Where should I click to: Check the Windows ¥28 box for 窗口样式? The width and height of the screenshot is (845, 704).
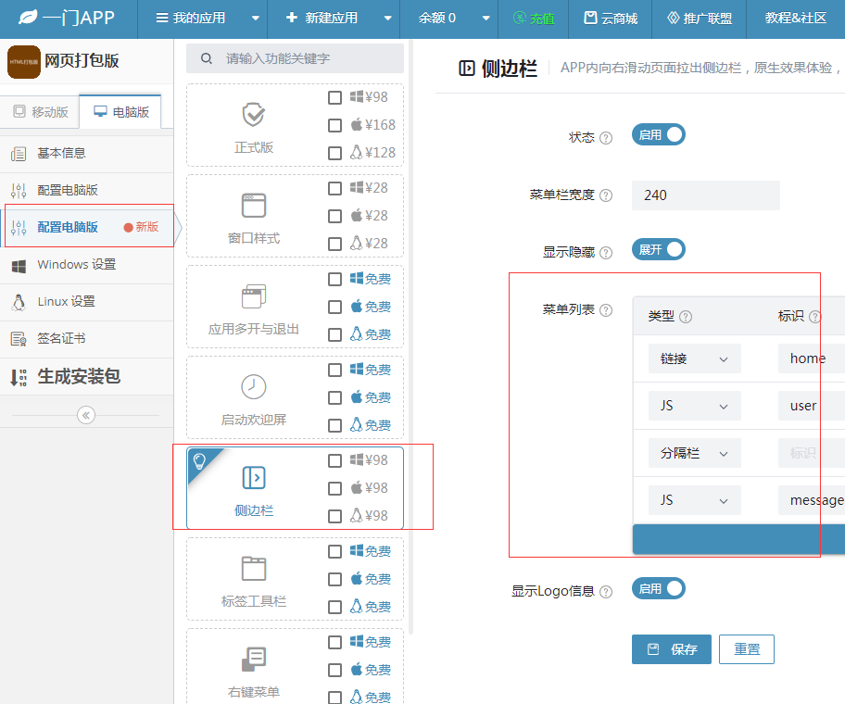(334, 189)
